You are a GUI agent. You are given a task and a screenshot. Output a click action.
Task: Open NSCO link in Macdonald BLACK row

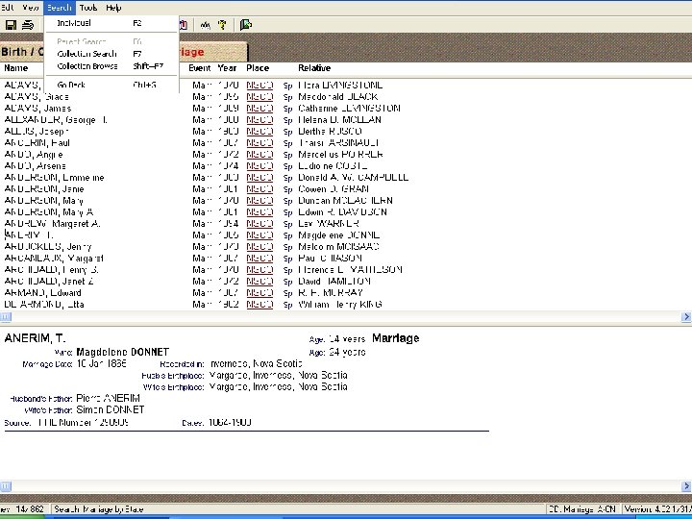259,97
